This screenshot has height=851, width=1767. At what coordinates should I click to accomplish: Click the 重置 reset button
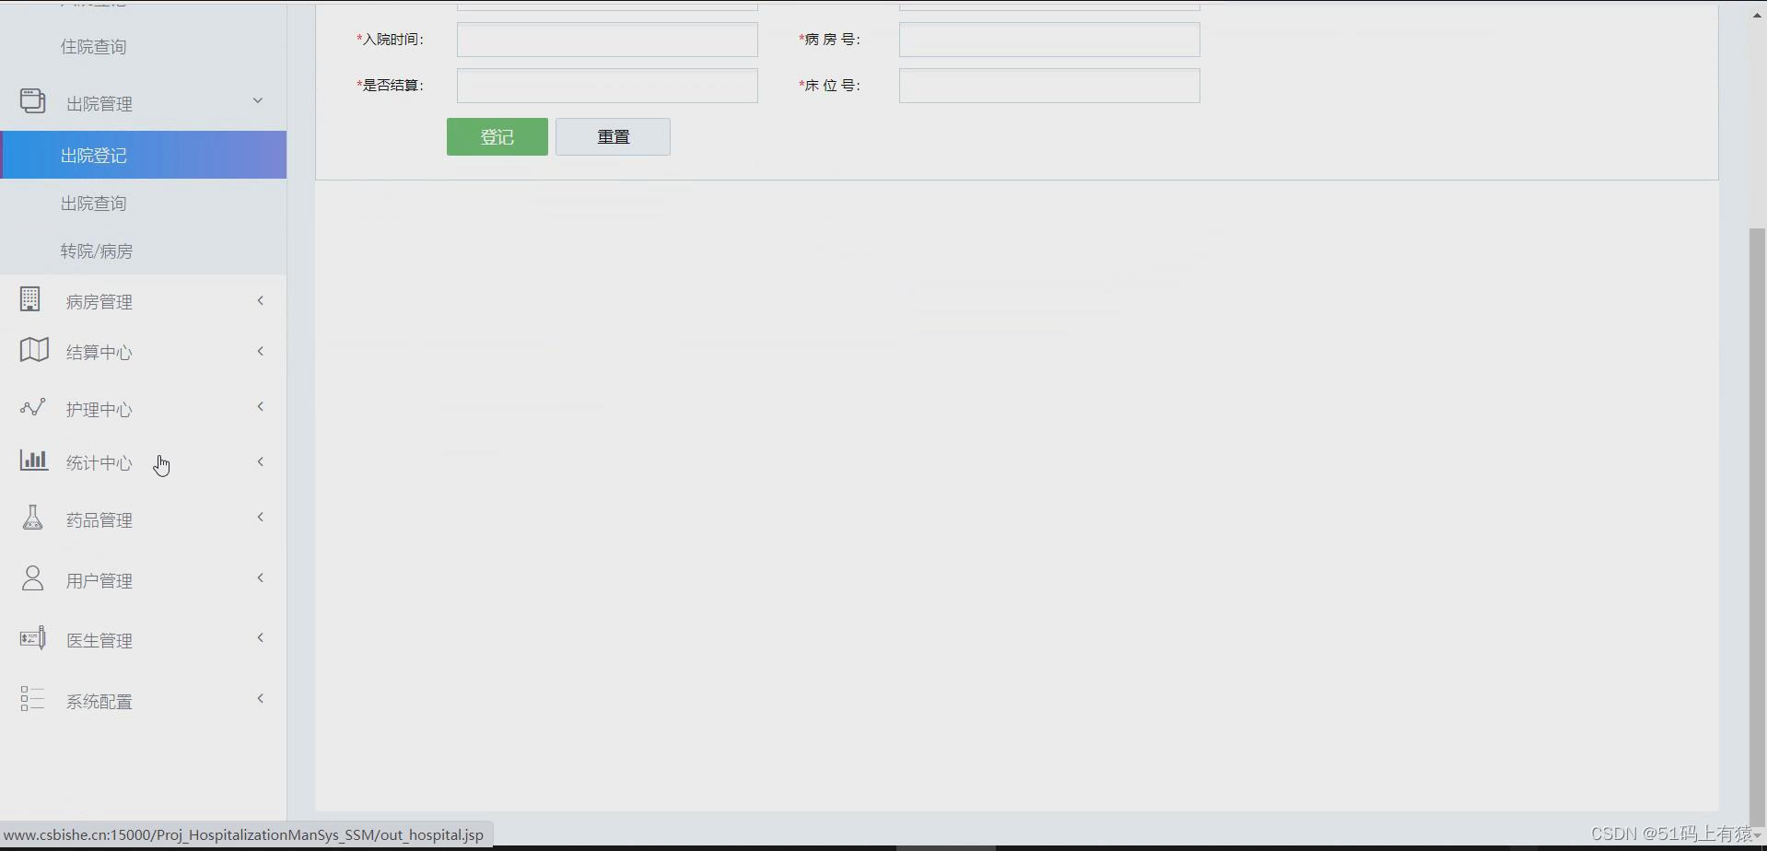coord(613,136)
